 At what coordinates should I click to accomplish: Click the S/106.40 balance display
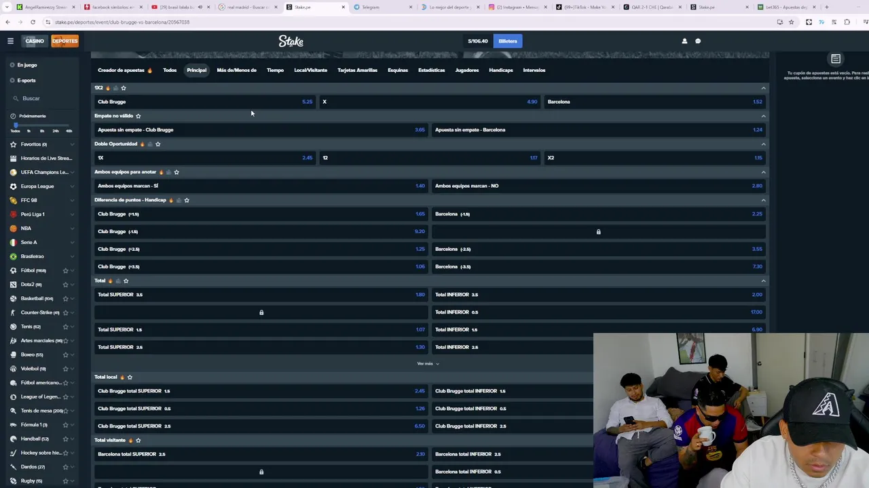pos(477,41)
